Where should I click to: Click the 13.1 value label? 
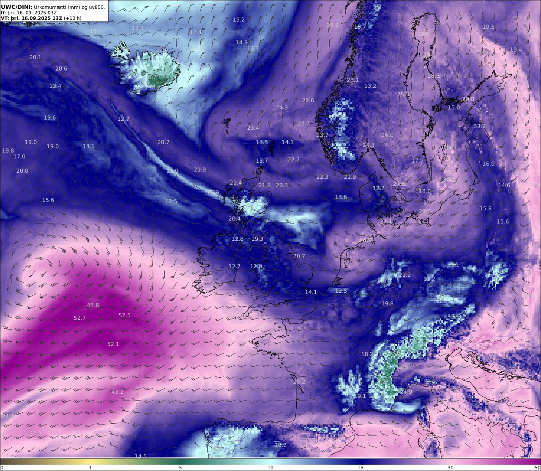click(x=89, y=146)
